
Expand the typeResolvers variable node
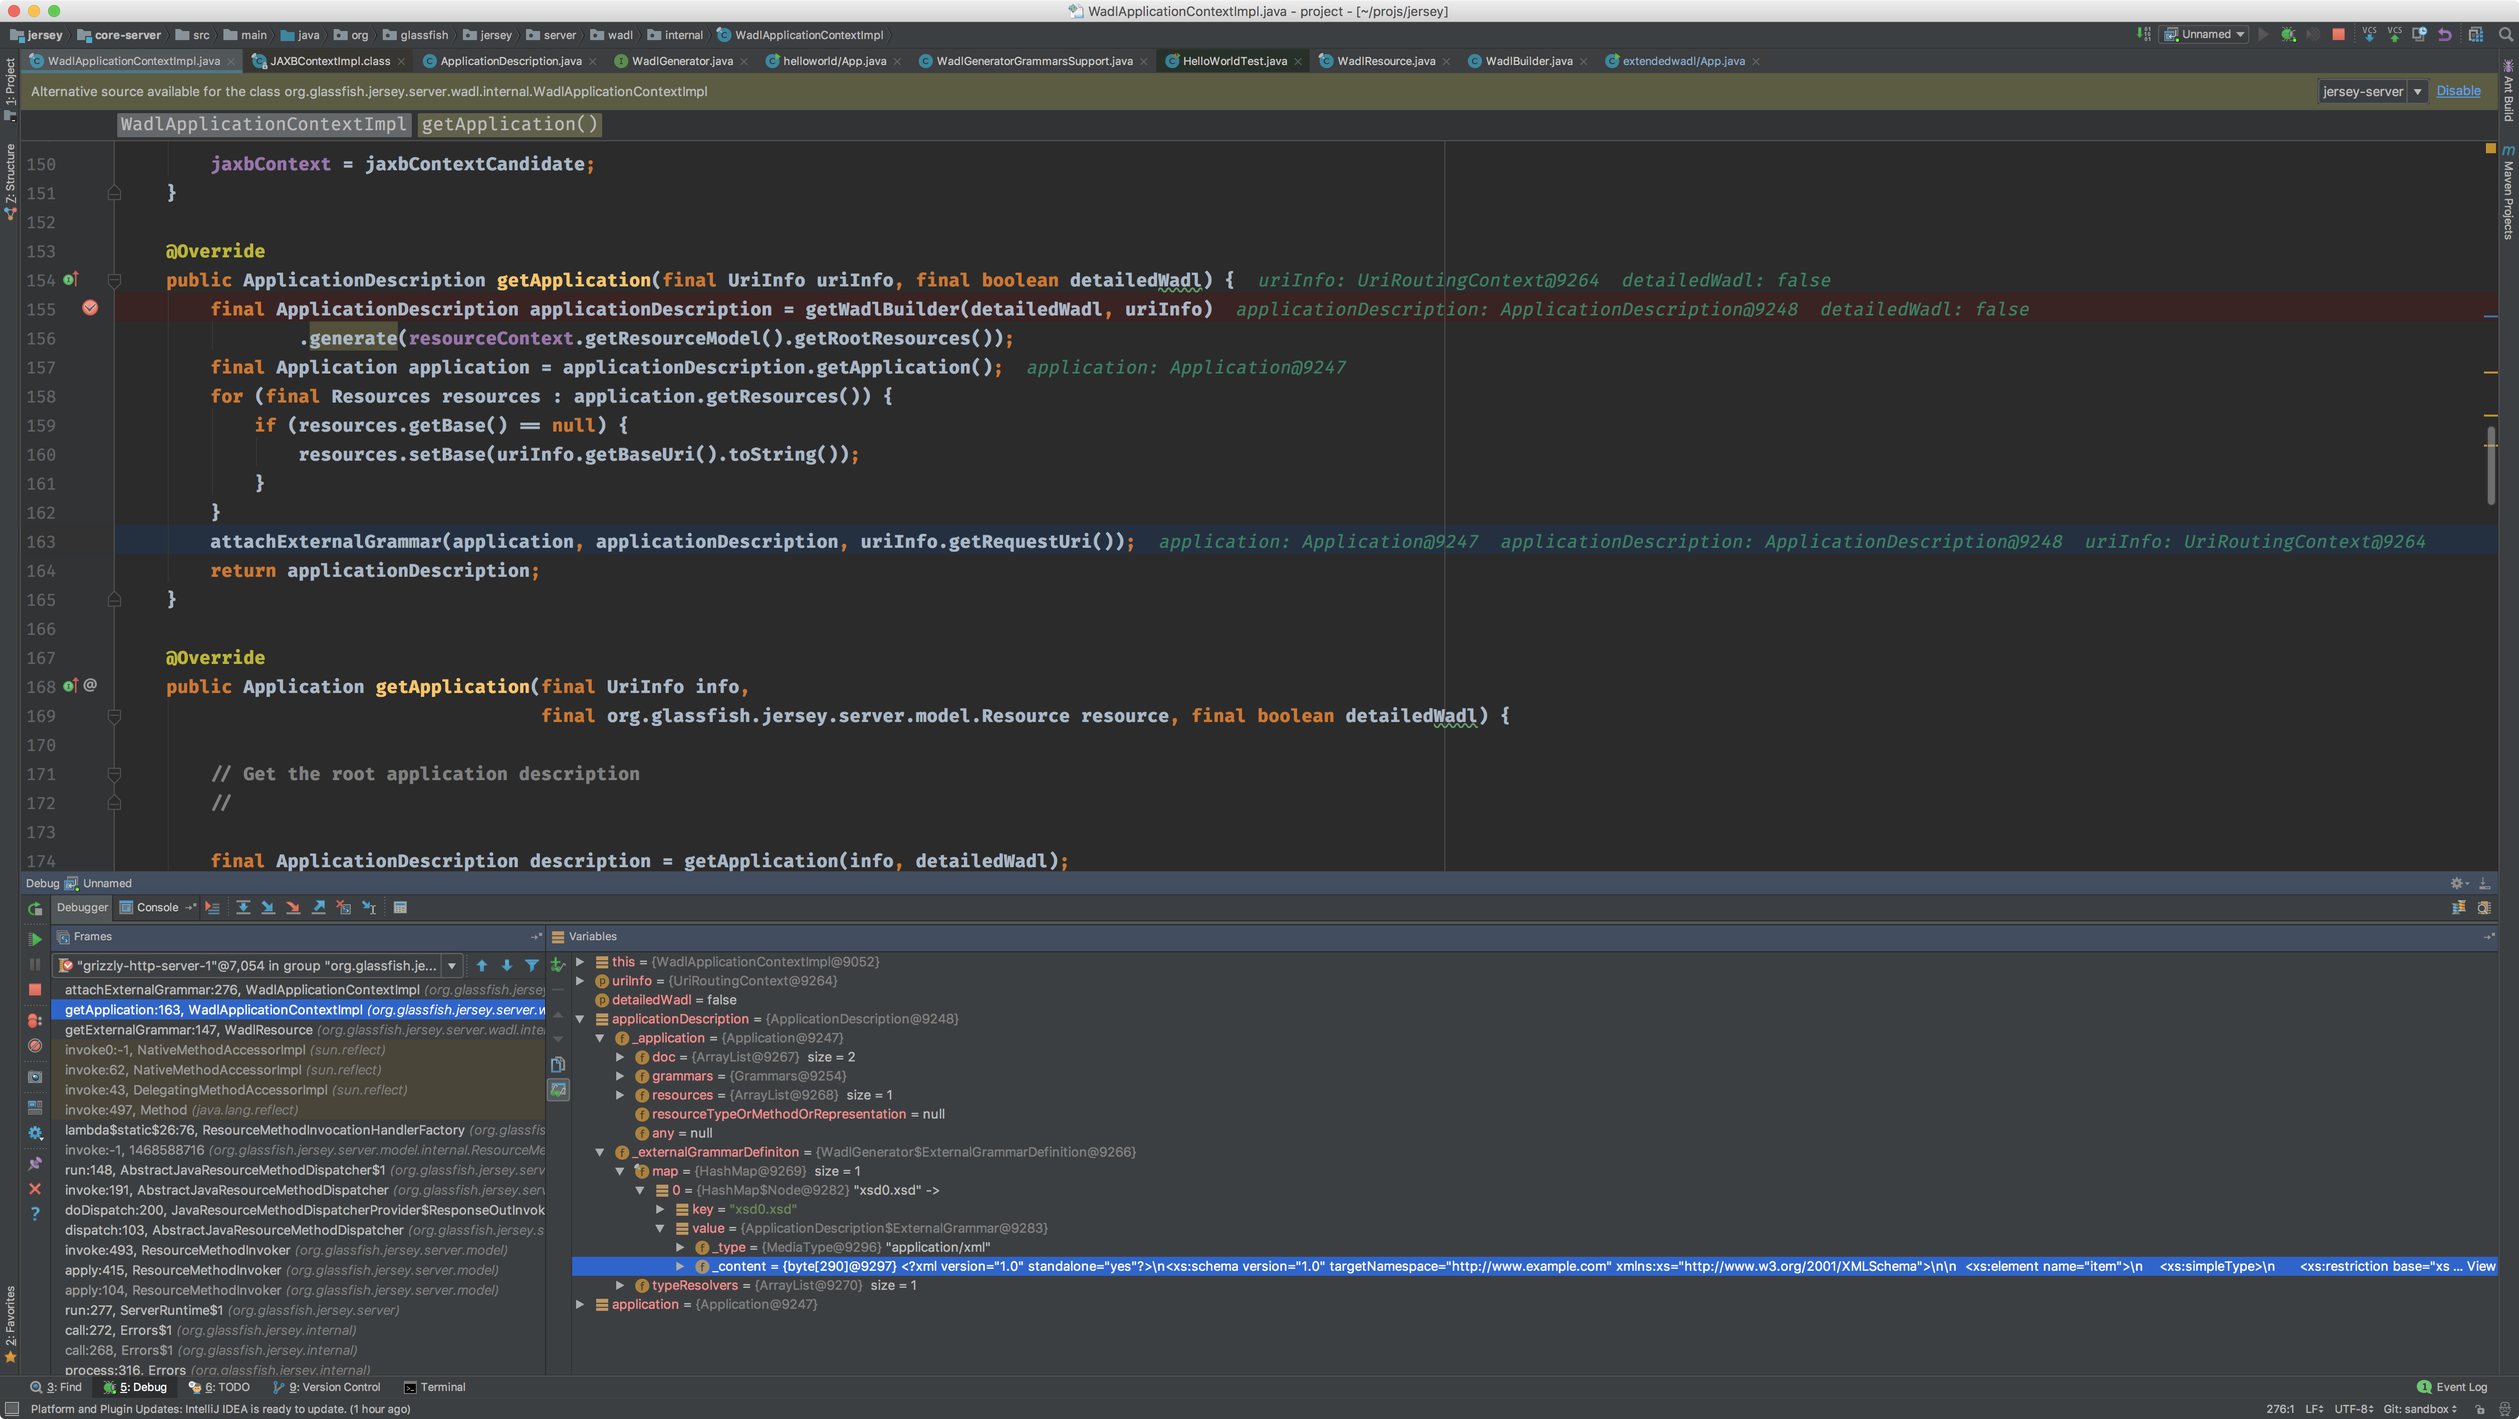pos(620,1285)
